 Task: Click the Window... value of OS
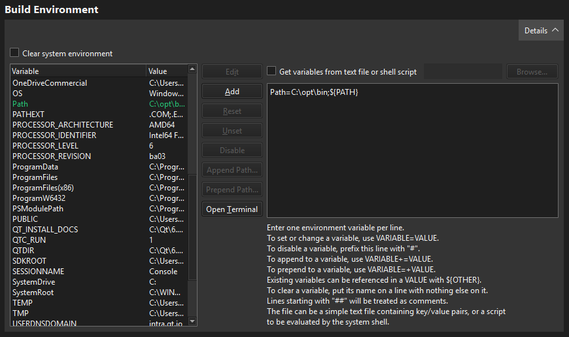point(166,94)
